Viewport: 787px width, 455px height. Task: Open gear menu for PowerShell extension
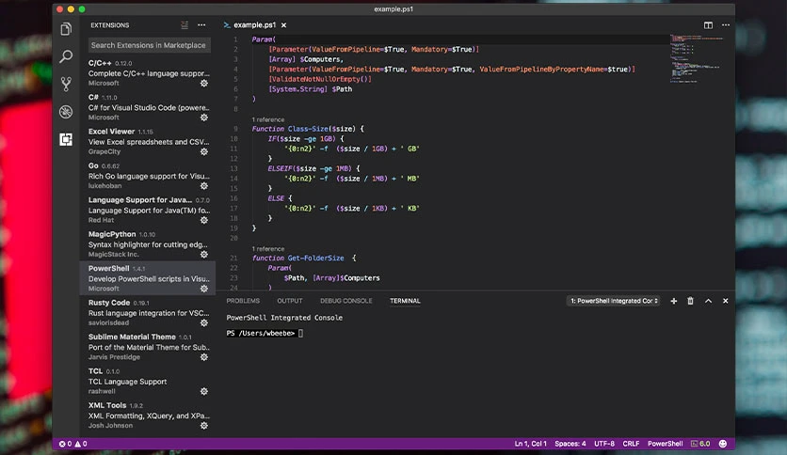click(x=204, y=289)
